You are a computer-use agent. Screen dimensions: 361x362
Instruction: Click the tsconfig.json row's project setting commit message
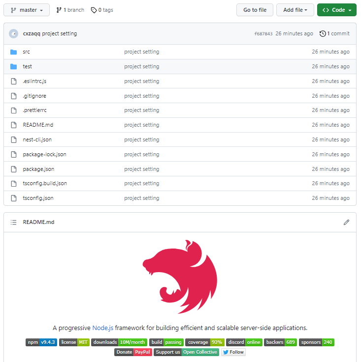point(142,198)
